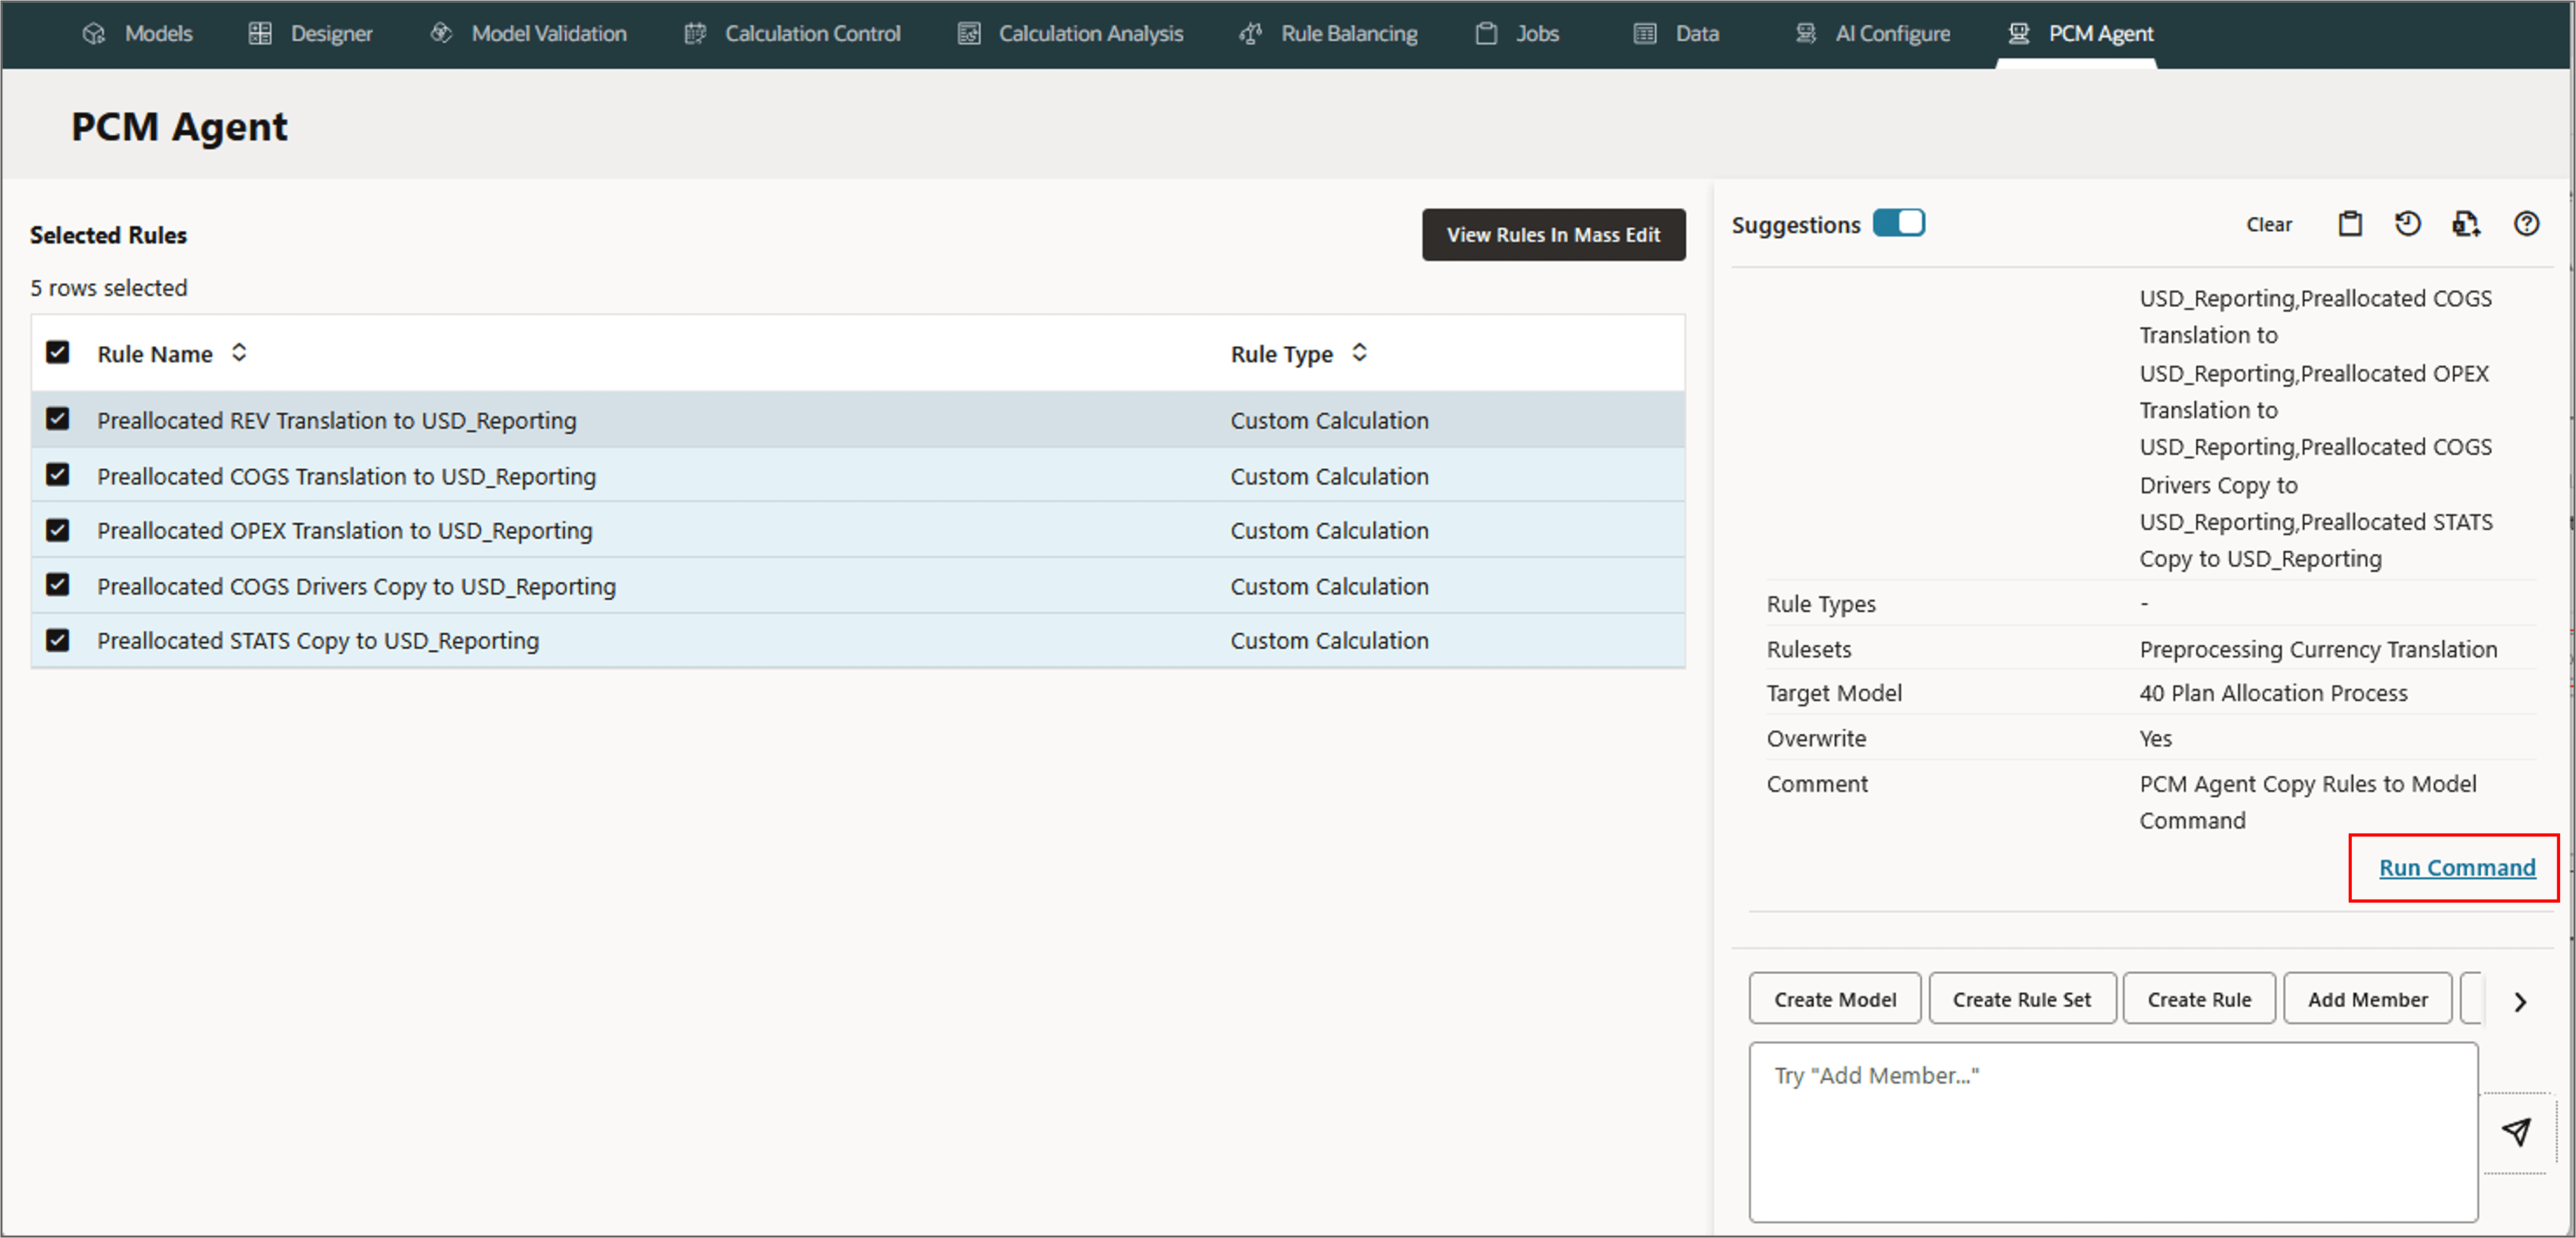Sort by Rule Name column arrows
2576x1238 pixels.
239,352
